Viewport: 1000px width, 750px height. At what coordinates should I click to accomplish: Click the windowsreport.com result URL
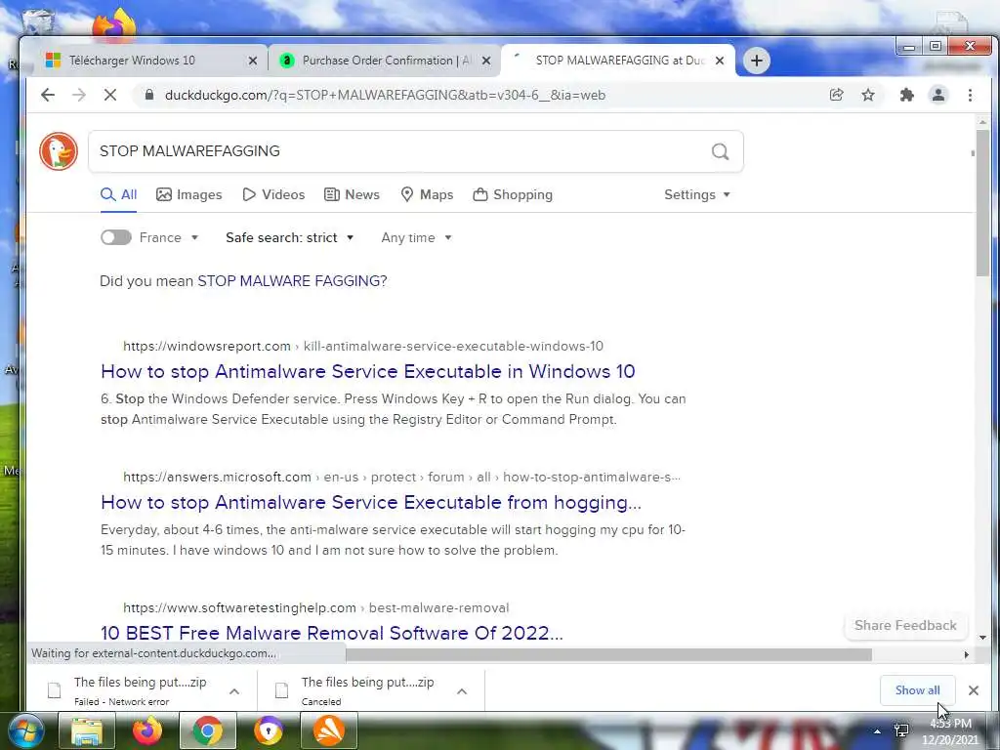(363, 346)
